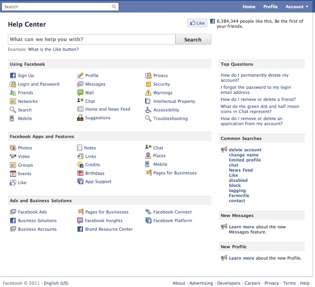Image resolution: width=315 pixels, height=287 pixels.
Task: Open the Account dropdown menu
Action: (297, 7)
